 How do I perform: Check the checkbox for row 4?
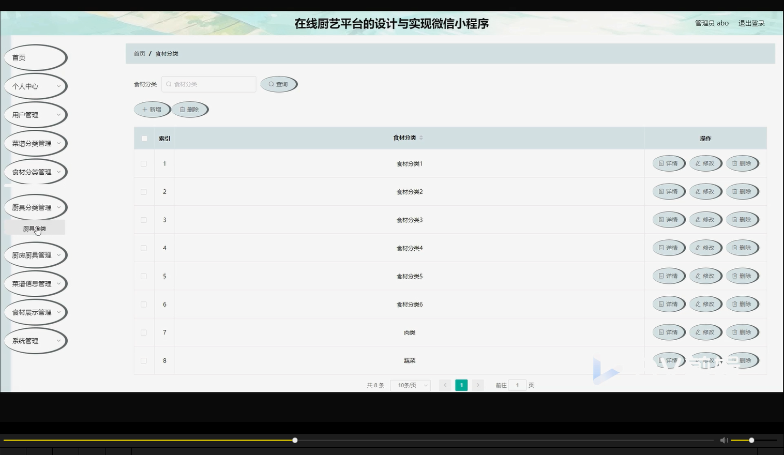144,248
